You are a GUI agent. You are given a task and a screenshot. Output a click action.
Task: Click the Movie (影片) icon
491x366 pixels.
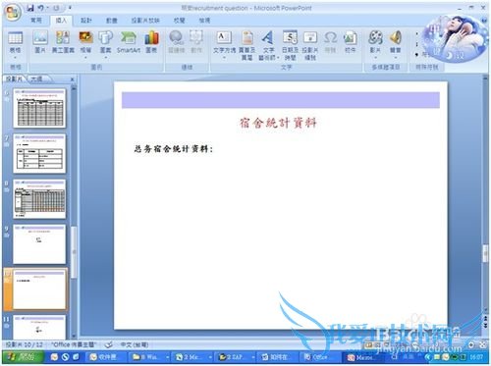tap(375, 37)
